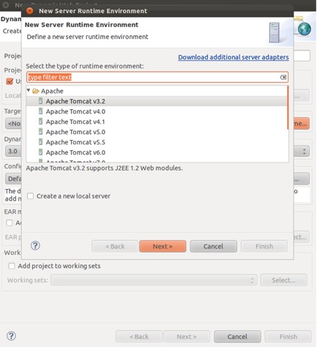Enable Add project to working sets

12,266
